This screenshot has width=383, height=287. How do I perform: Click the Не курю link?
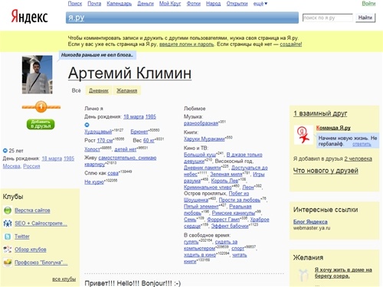94,182
